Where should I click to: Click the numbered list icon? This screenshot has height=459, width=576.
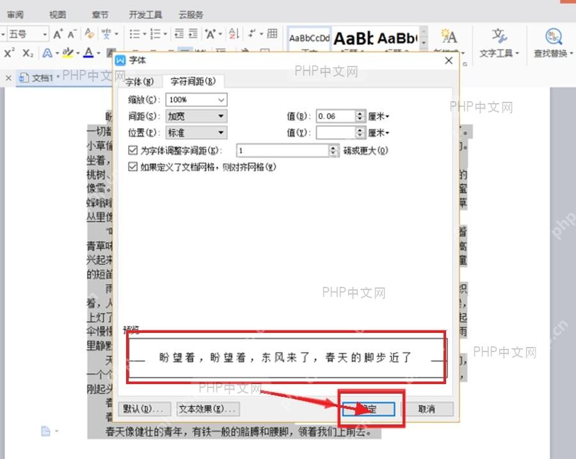156,34
